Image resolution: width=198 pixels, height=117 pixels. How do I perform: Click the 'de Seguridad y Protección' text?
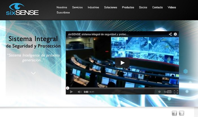(33, 46)
